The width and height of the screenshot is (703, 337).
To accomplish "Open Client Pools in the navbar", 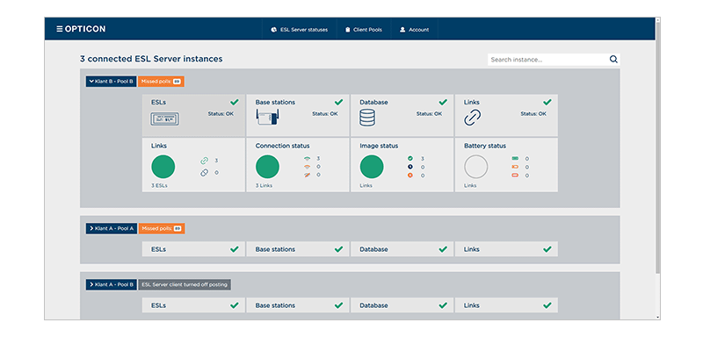I will (x=364, y=30).
